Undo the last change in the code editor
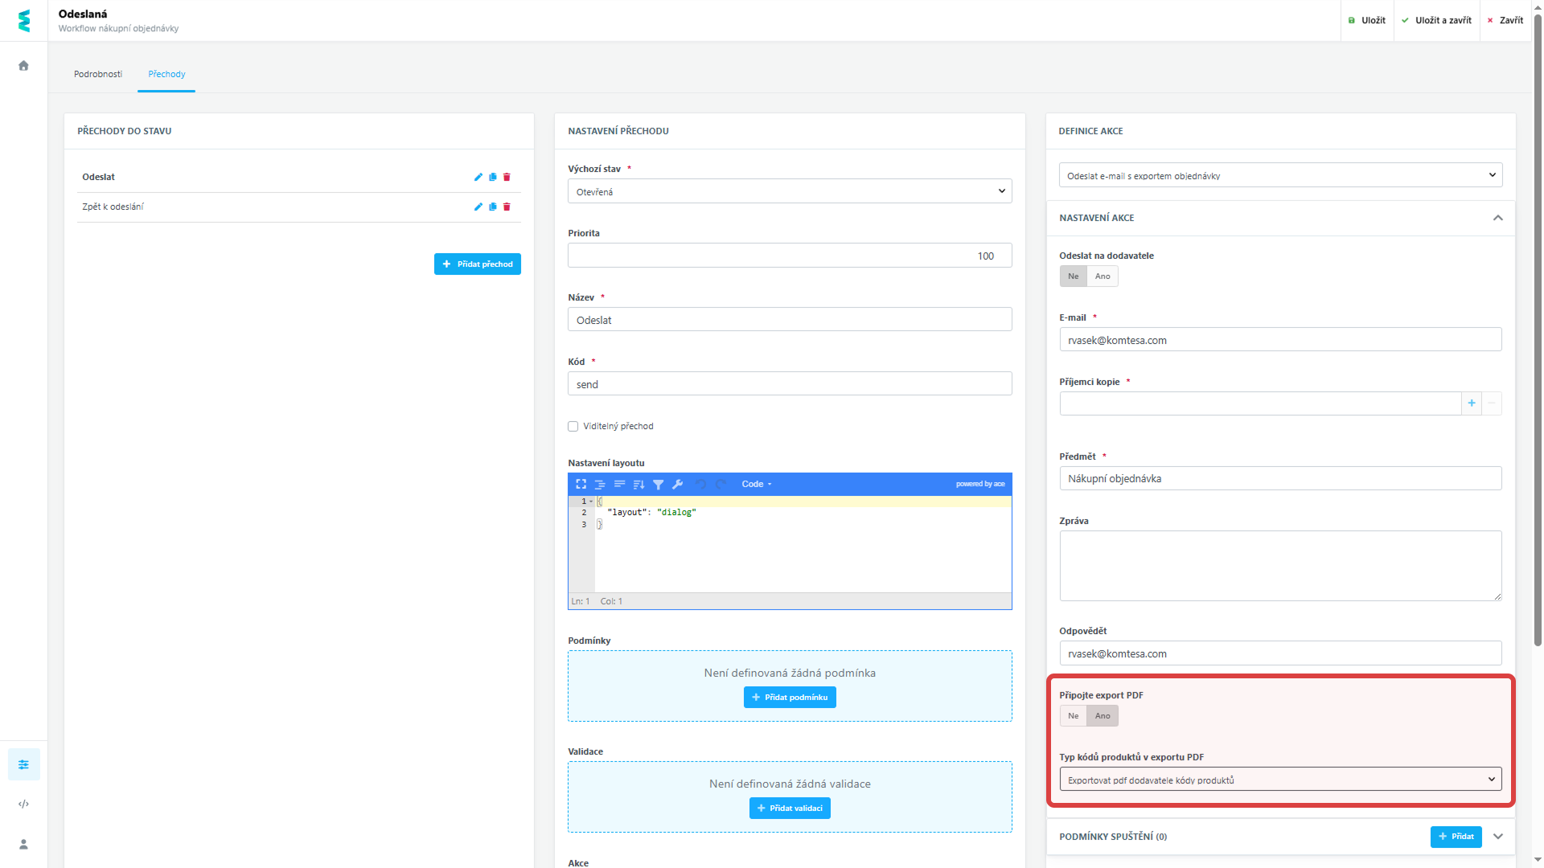The image size is (1544, 868). coord(700,484)
